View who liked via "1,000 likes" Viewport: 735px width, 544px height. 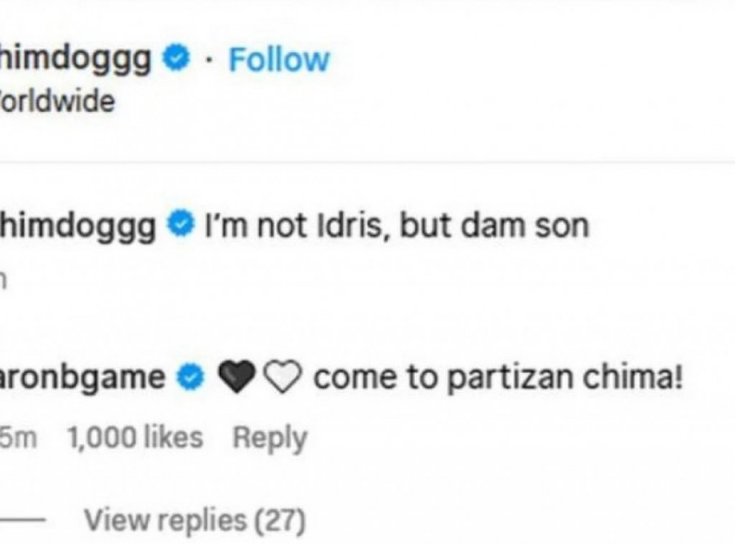point(134,438)
